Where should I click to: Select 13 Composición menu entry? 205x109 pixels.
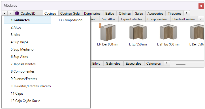click(x=70, y=20)
